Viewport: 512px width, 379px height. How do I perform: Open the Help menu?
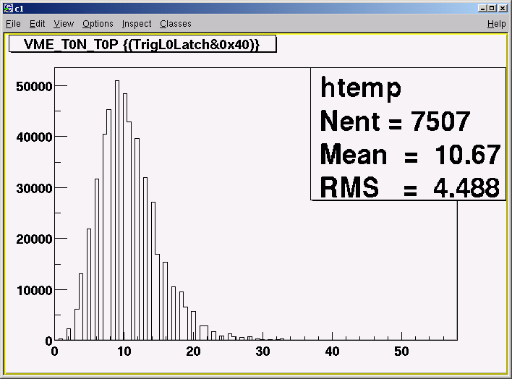pos(497,24)
